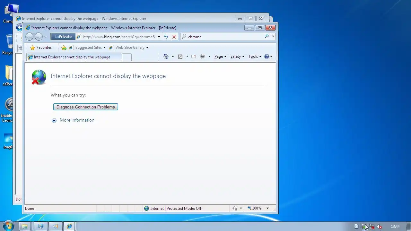Click the RSS Feeds icon

[180, 56]
